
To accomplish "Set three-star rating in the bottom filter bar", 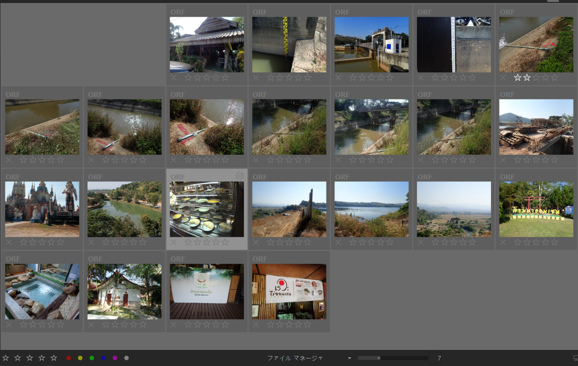I will [30, 358].
